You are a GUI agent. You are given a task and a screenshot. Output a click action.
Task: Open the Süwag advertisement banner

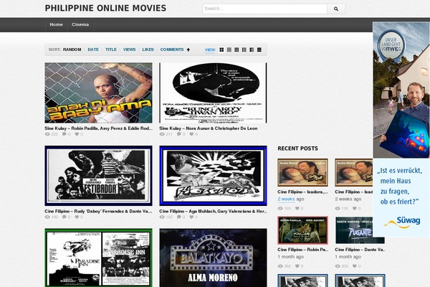click(401, 129)
